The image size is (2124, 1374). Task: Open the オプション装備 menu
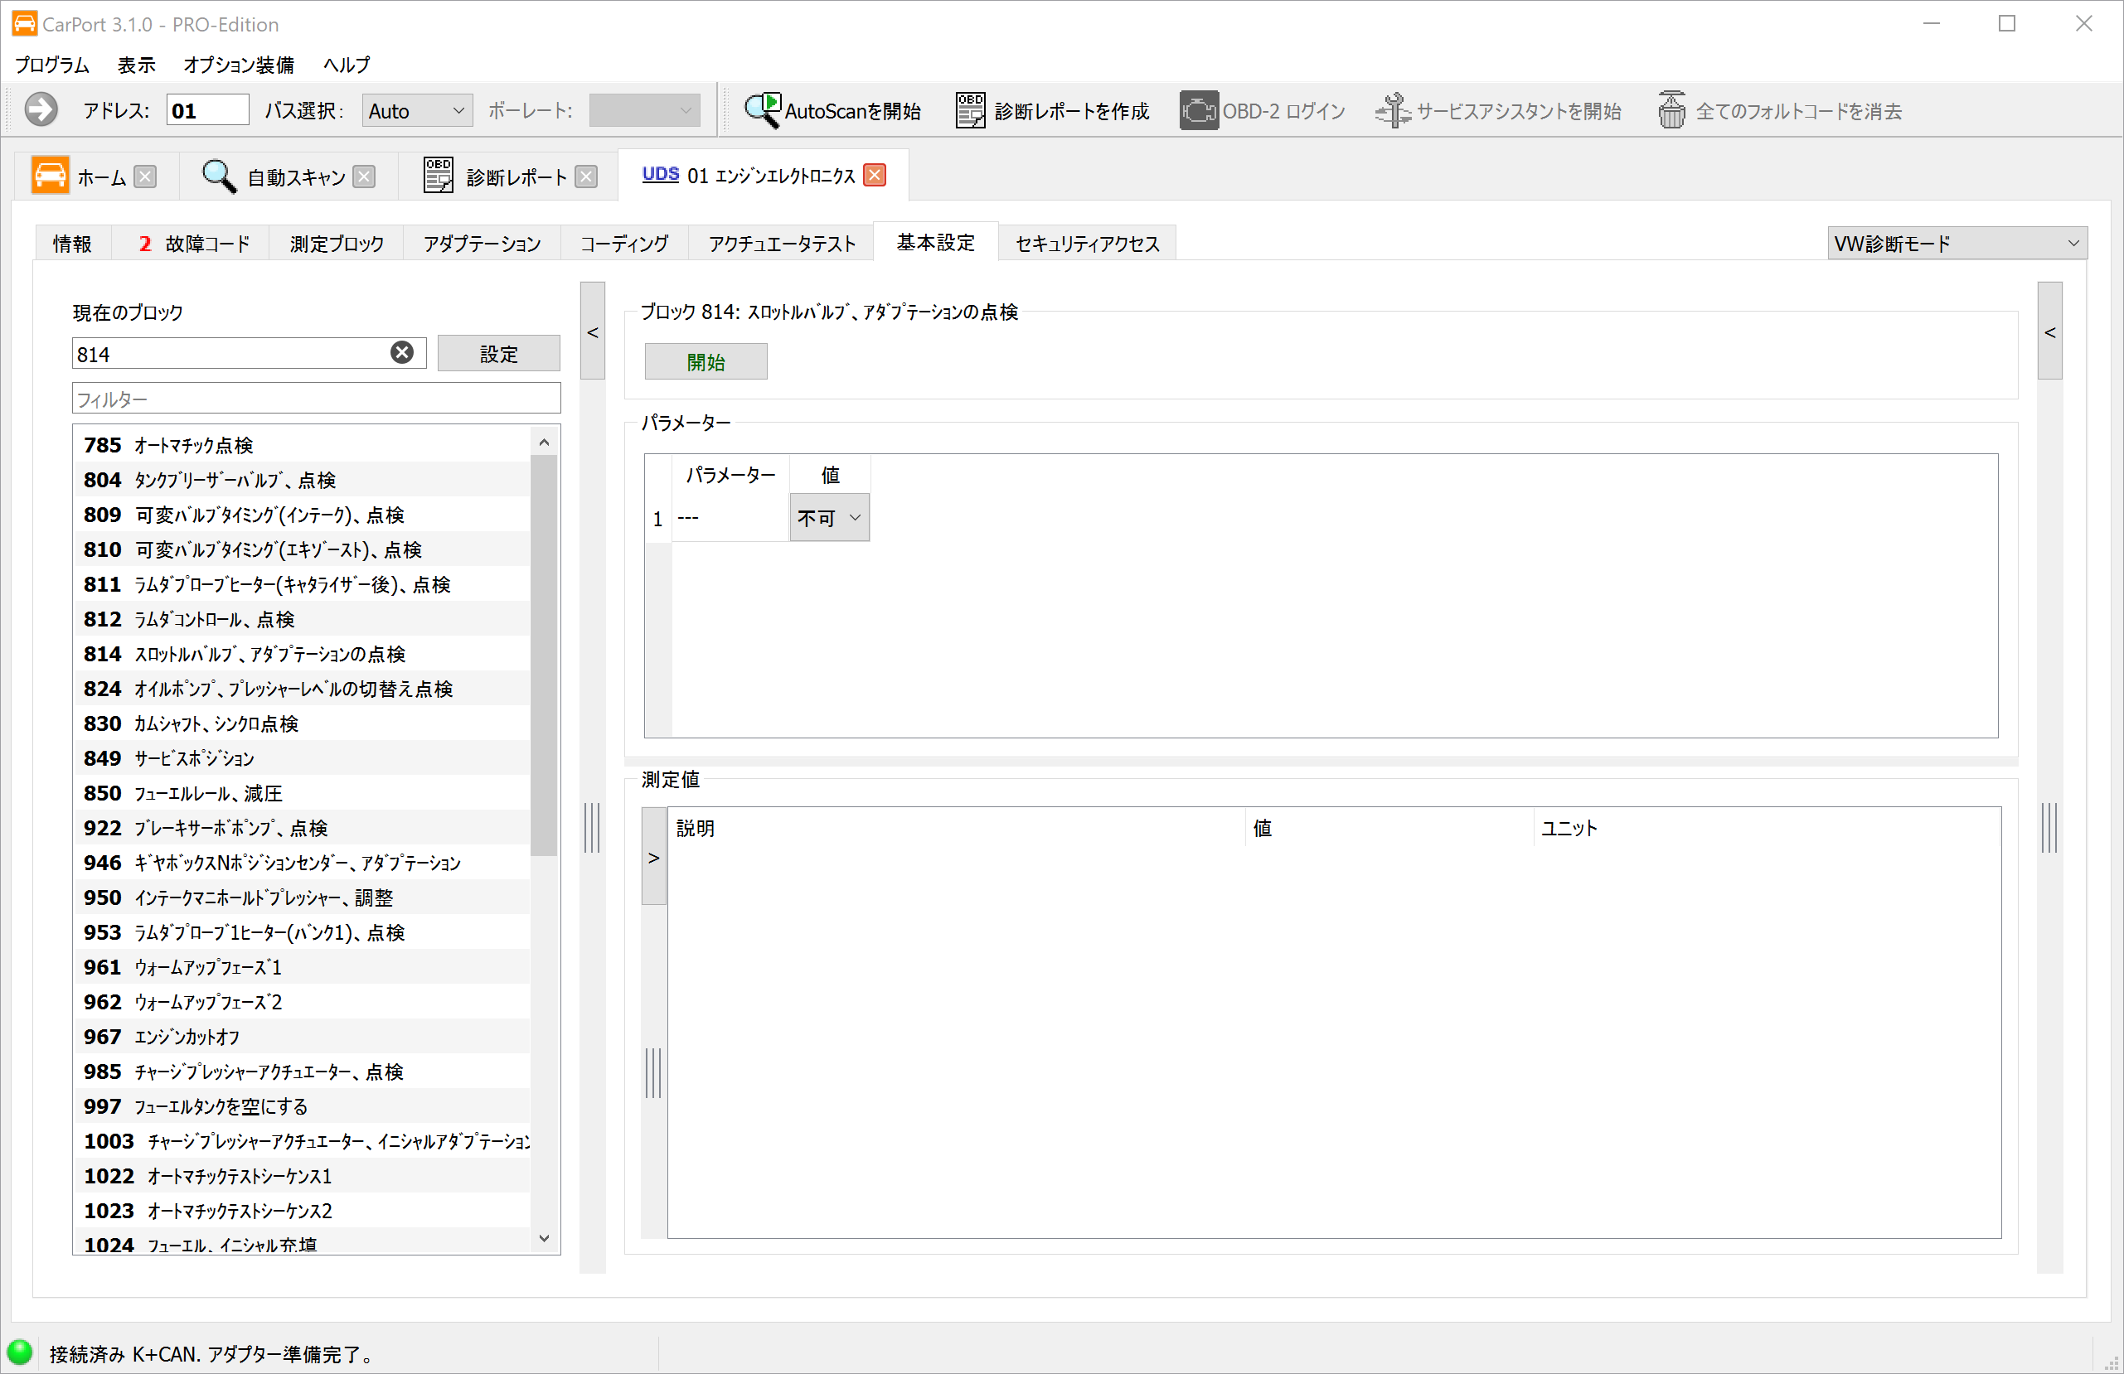[x=238, y=65]
